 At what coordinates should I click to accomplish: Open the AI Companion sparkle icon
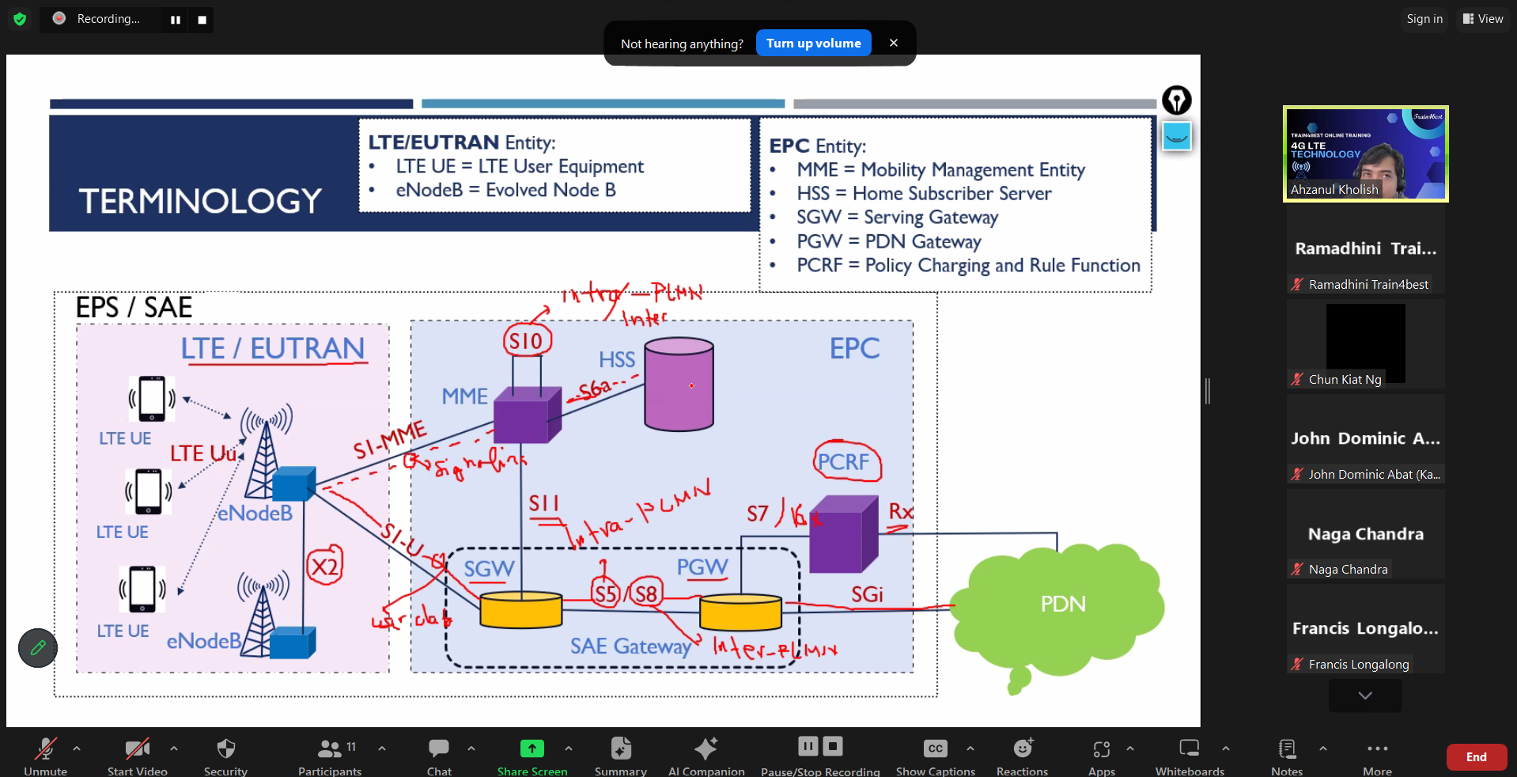[x=706, y=749]
